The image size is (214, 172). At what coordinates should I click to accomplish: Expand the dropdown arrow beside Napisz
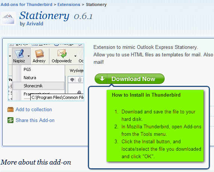click(x=28, y=56)
